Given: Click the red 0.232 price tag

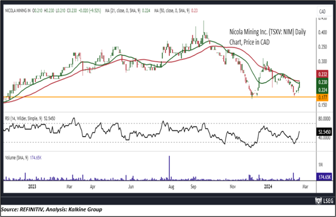Looking at the screenshot, I should 322,74.
